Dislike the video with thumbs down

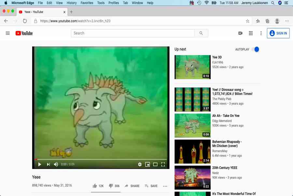point(111,186)
